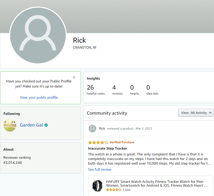Click the Verified Purchase label
The height and width of the screenshot is (196, 214).
point(122,142)
